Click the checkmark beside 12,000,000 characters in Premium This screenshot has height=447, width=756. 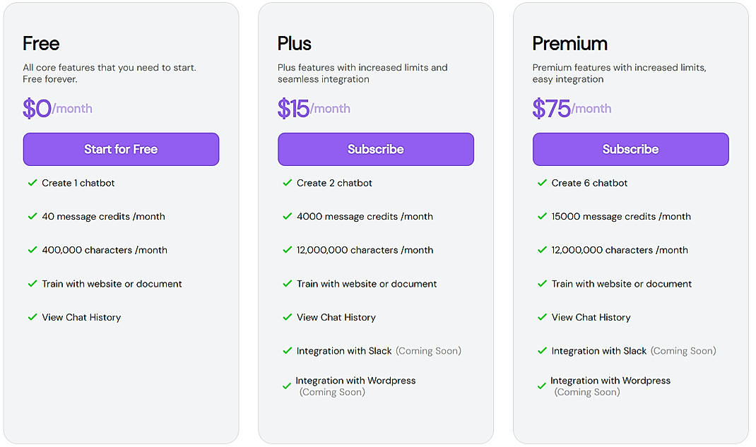[542, 250]
